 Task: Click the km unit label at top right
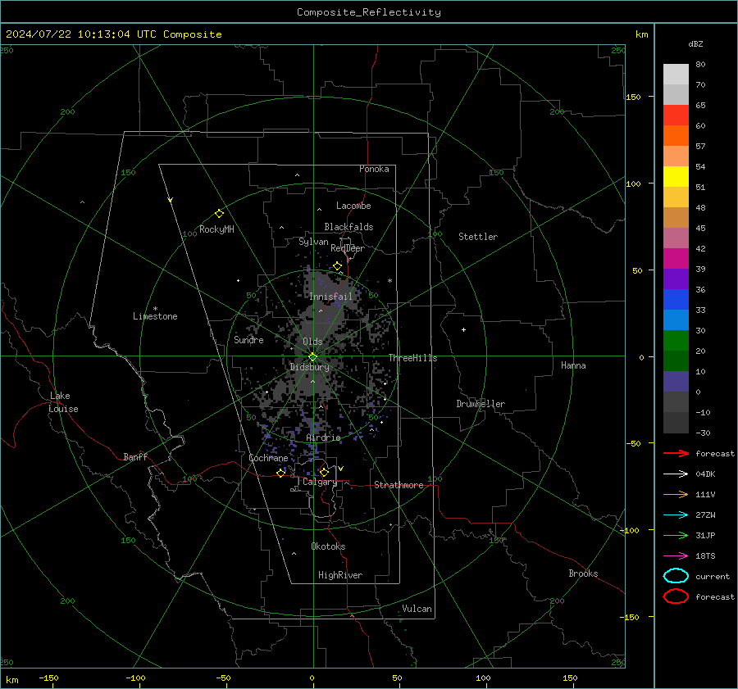coord(641,34)
